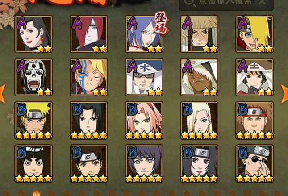288x196 pixels.
Task: Choose the black-haired B-rank ninja with five stars
Action: (x=89, y=121)
